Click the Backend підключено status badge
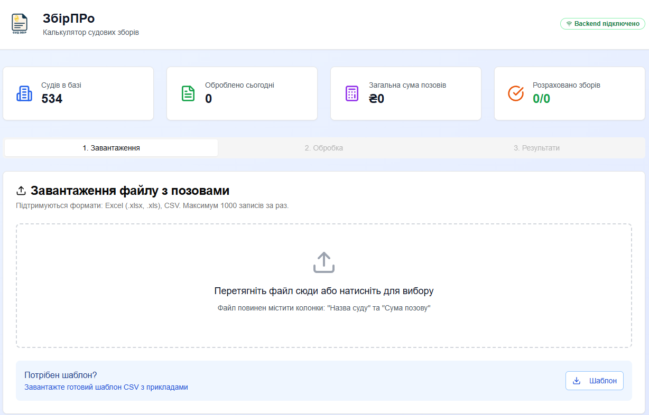Screen dimensions: 649x415 602,23
